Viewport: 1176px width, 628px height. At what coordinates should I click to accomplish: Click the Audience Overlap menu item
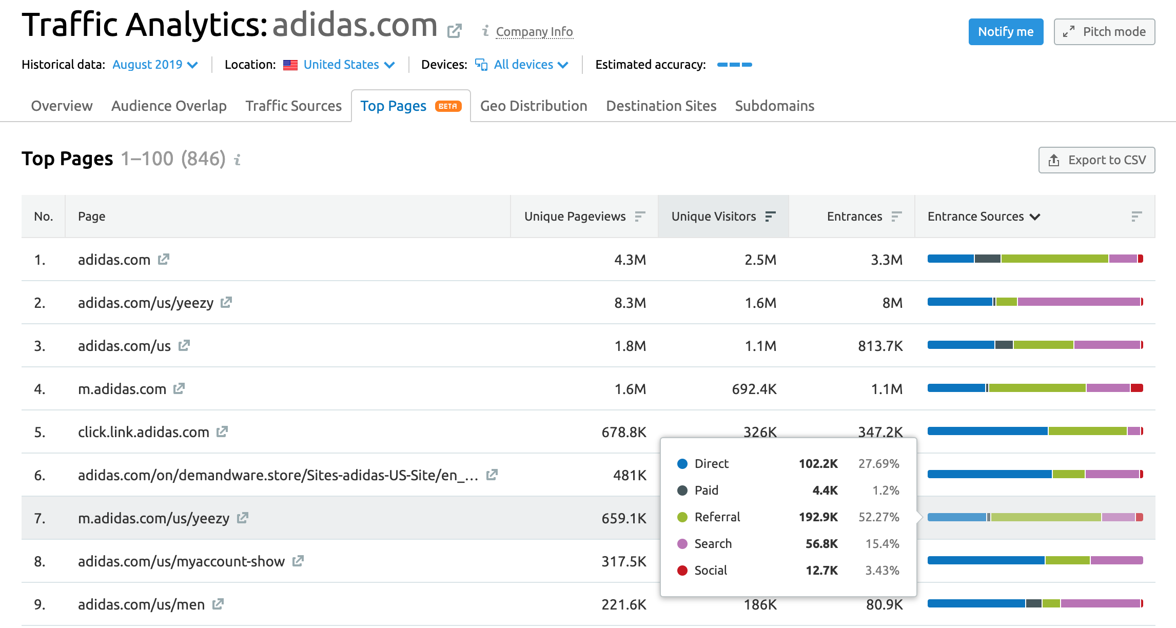pos(168,105)
